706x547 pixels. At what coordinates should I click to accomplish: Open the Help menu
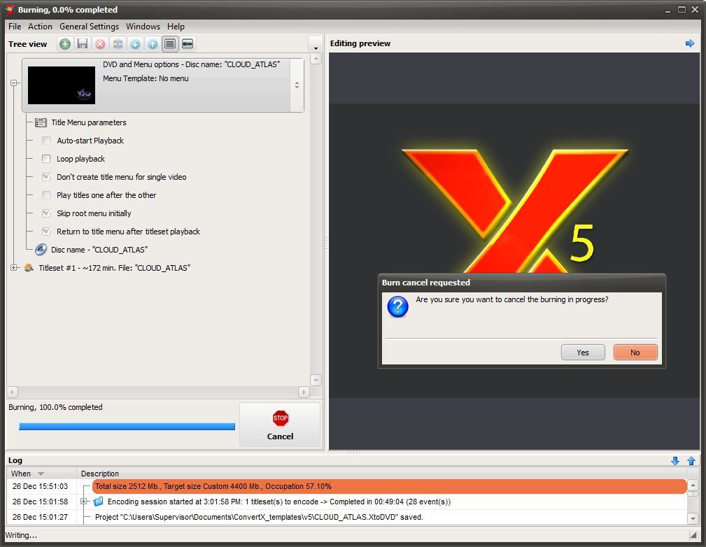(x=176, y=26)
